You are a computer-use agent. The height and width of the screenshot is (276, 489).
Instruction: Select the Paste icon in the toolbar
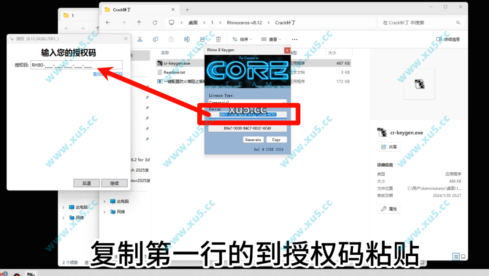click(171, 39)
